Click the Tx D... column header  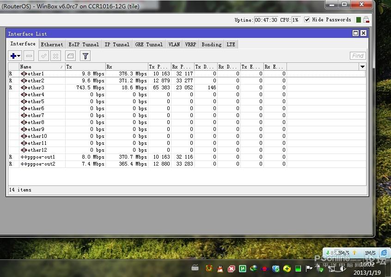(206, 67)
